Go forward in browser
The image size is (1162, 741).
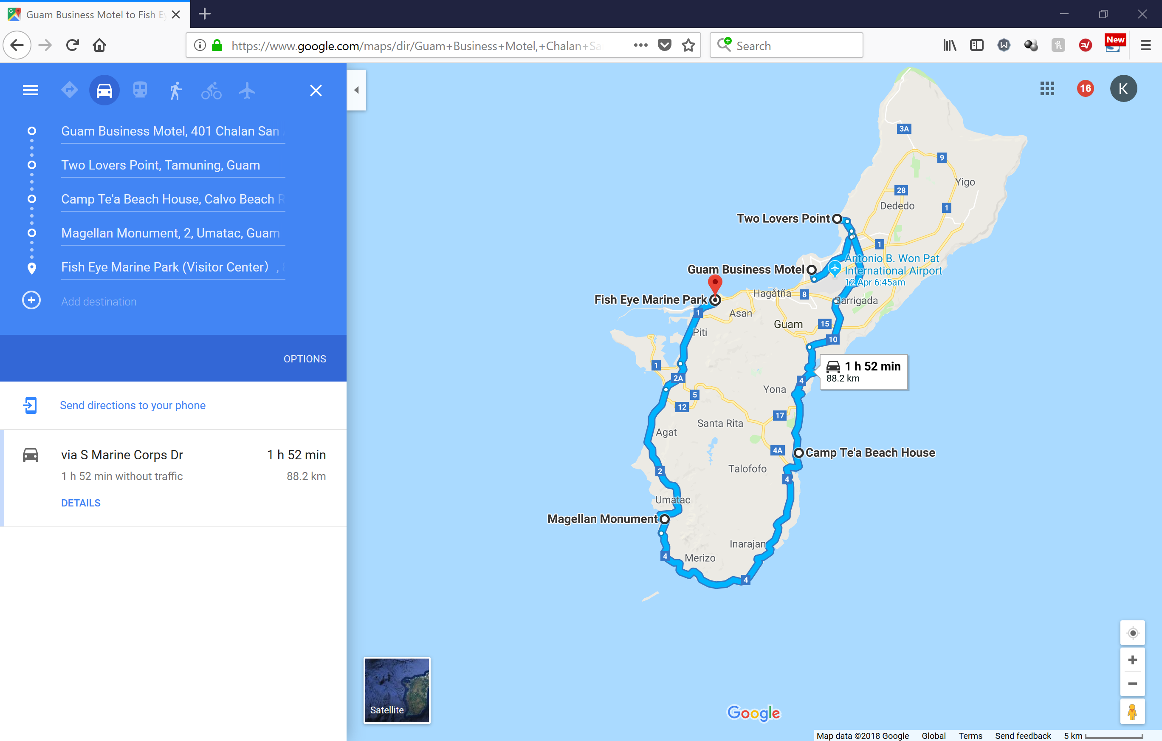[x=45, y=45]
